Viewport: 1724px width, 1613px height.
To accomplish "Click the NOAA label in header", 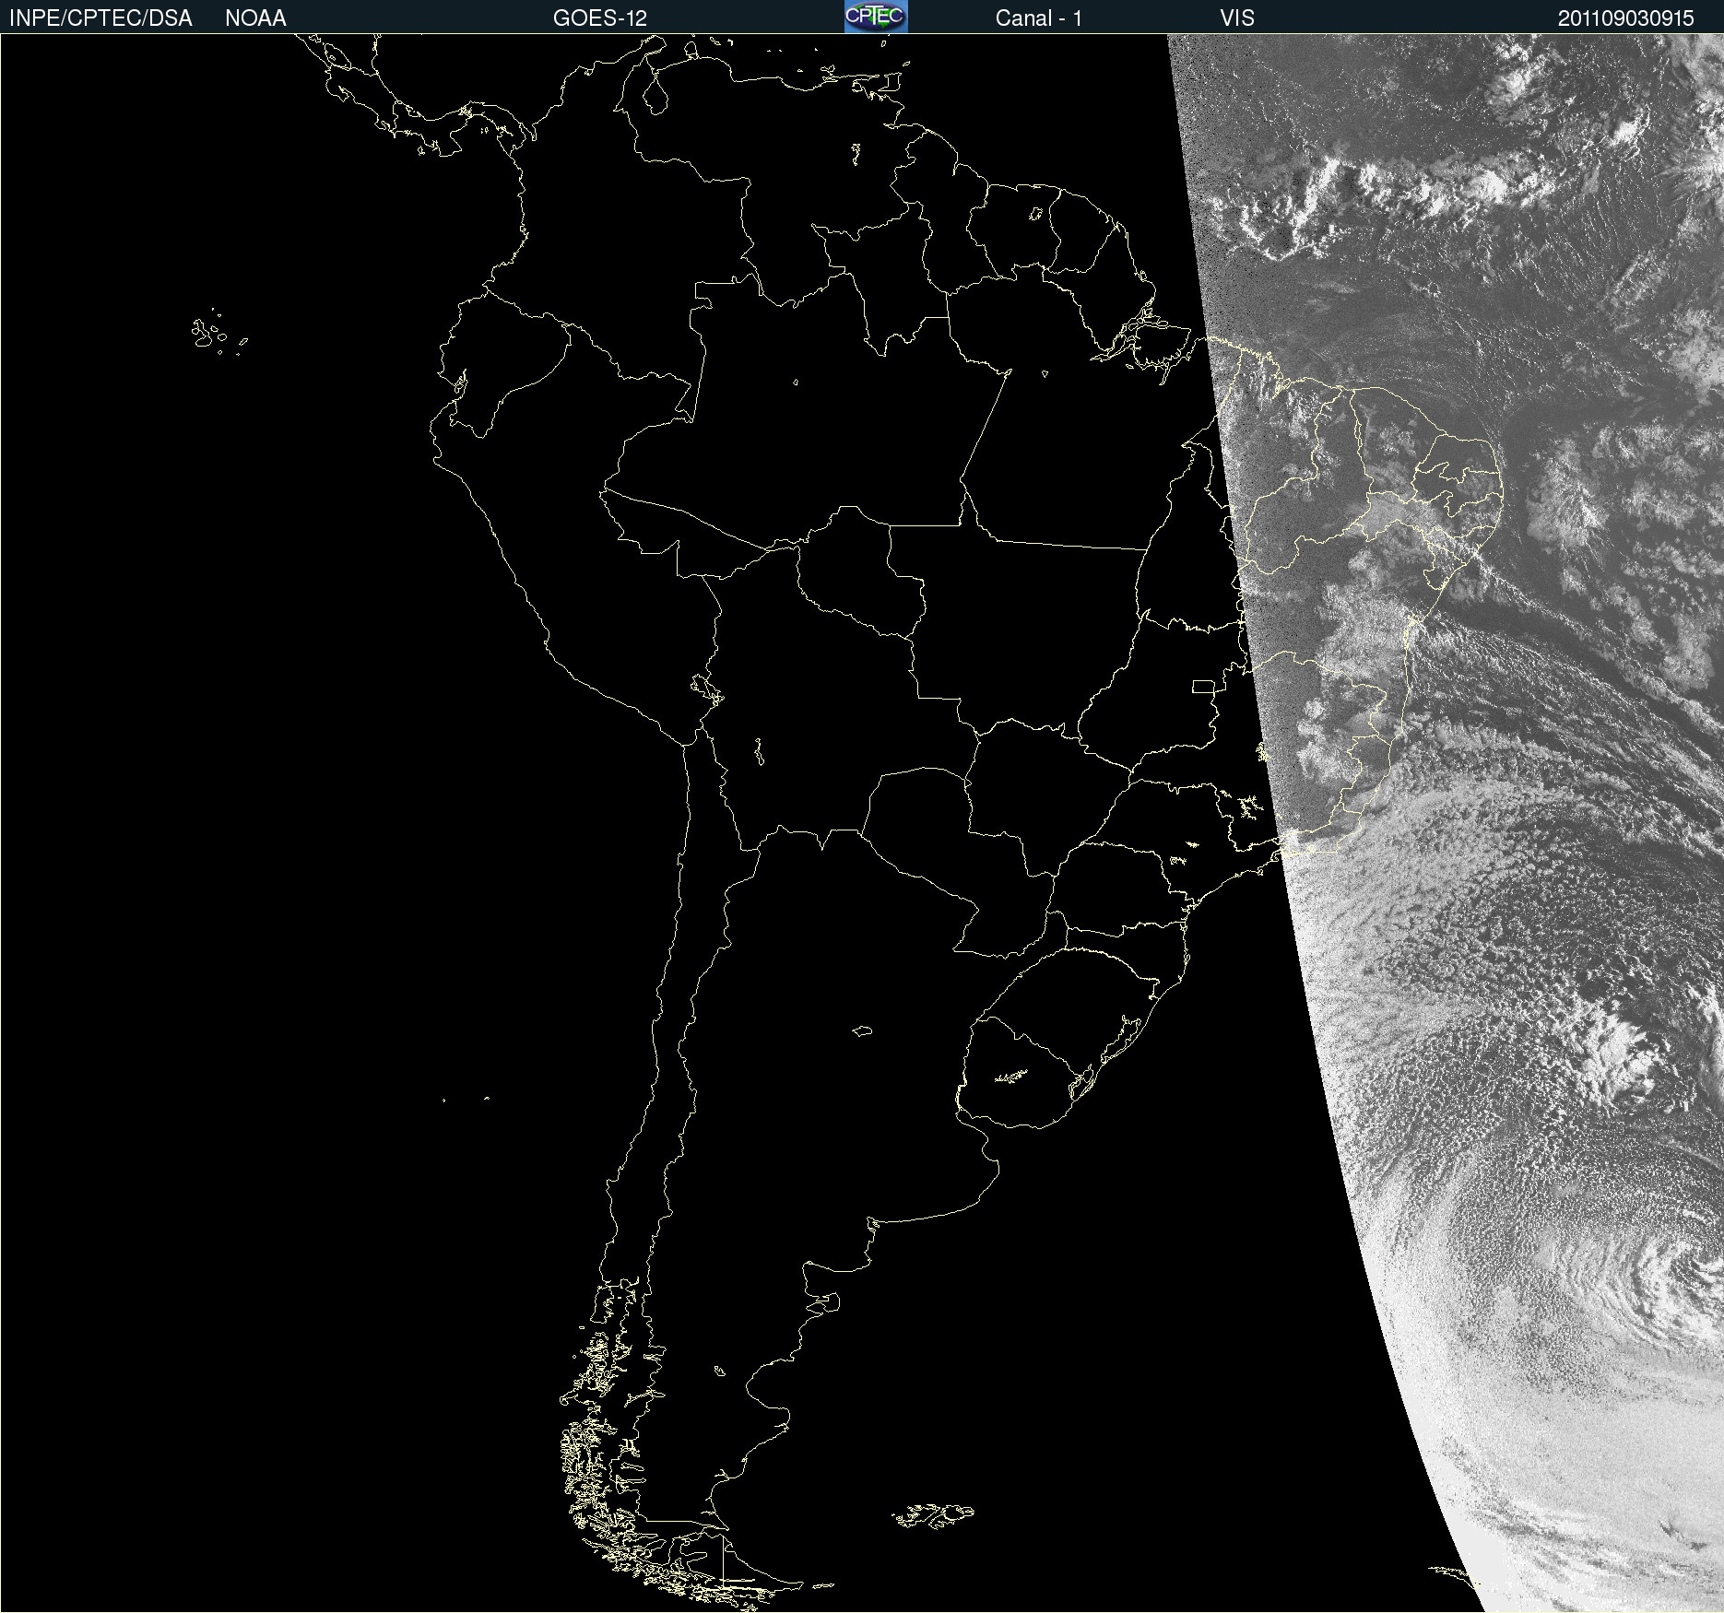I will click(x=255, y=18).
